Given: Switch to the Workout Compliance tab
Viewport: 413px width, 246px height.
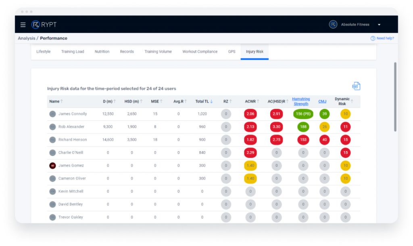Looking at the screenshot, I should click(200, 52).
